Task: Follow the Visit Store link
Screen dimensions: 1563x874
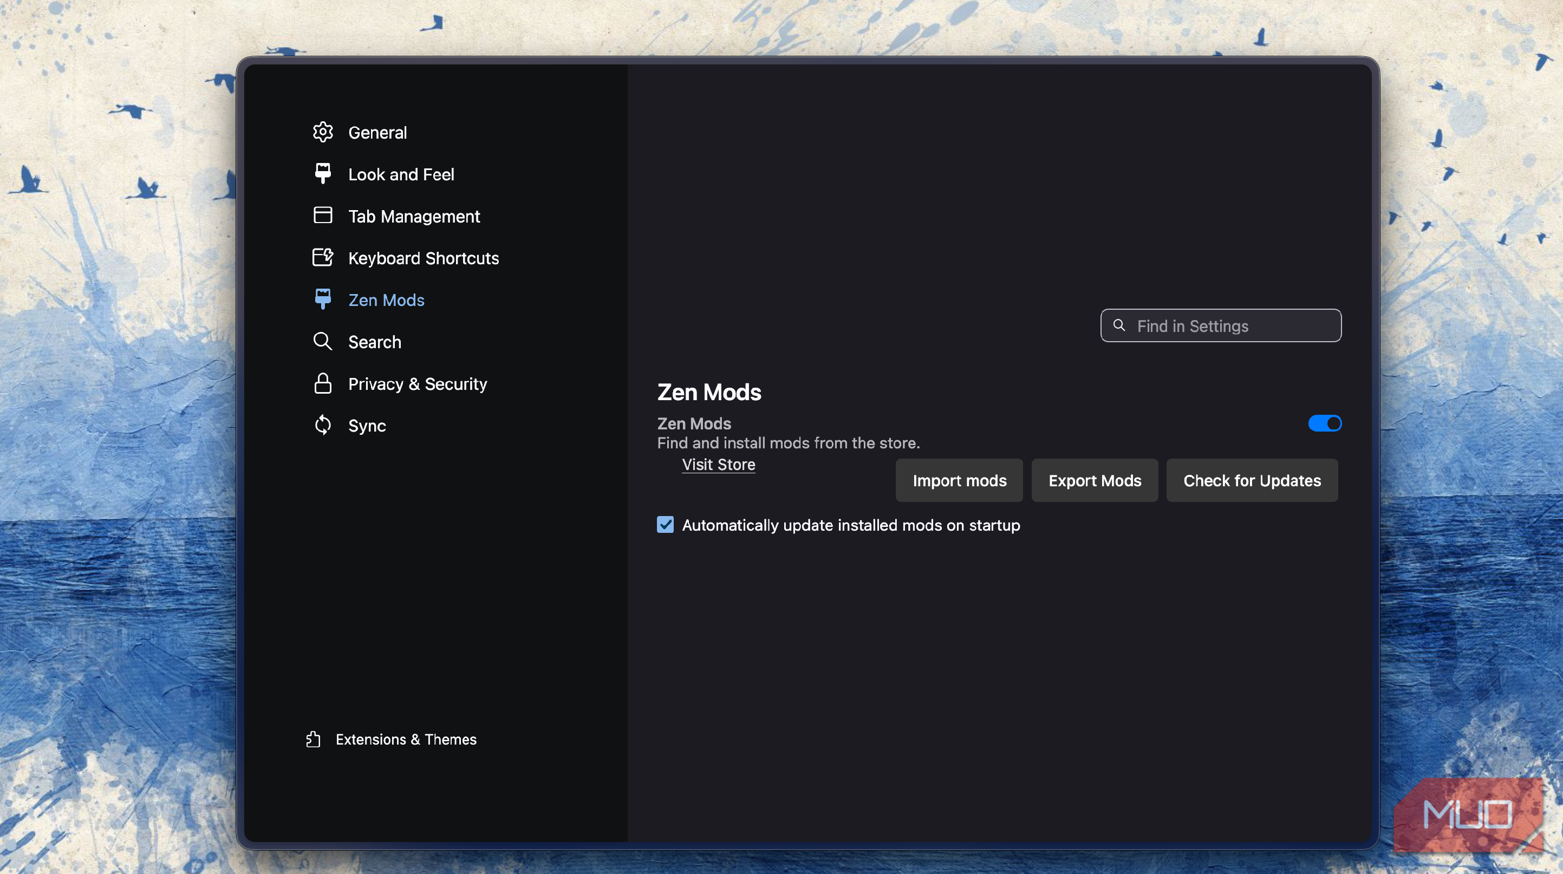Action: point(718,464)
